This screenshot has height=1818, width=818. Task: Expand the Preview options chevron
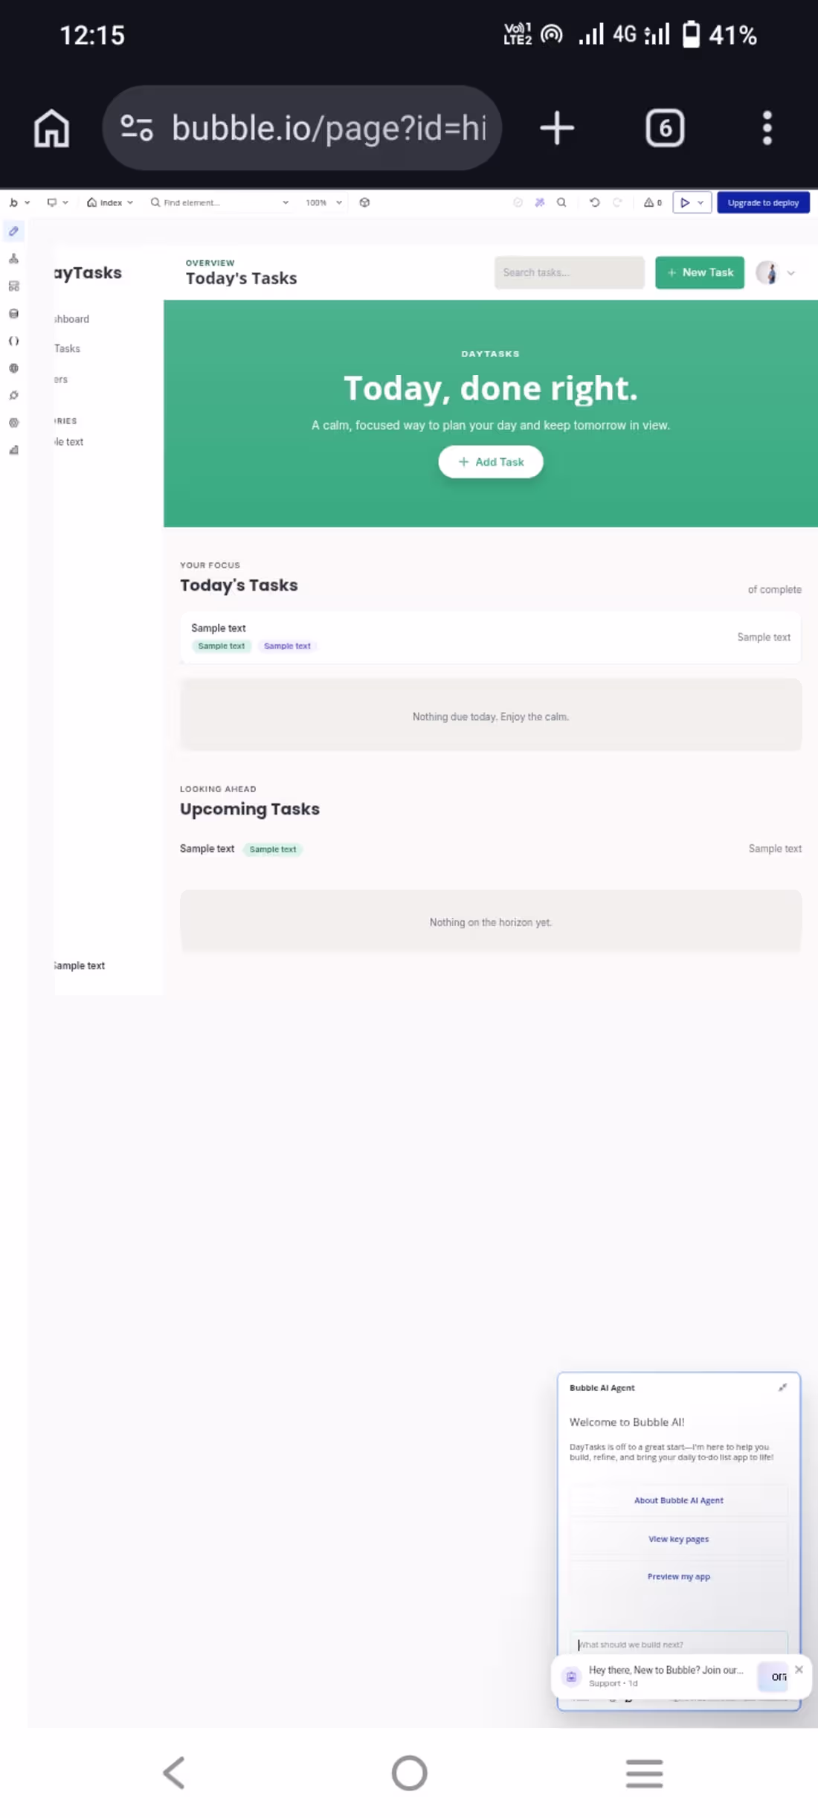(701, 202)
